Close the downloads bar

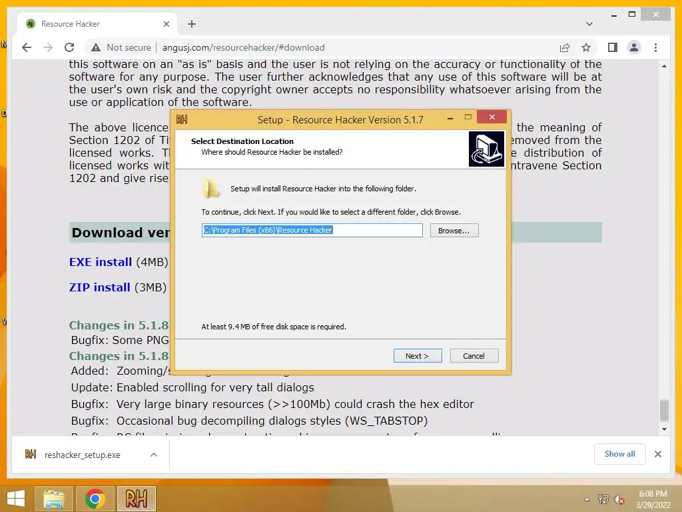coord(657,454)
